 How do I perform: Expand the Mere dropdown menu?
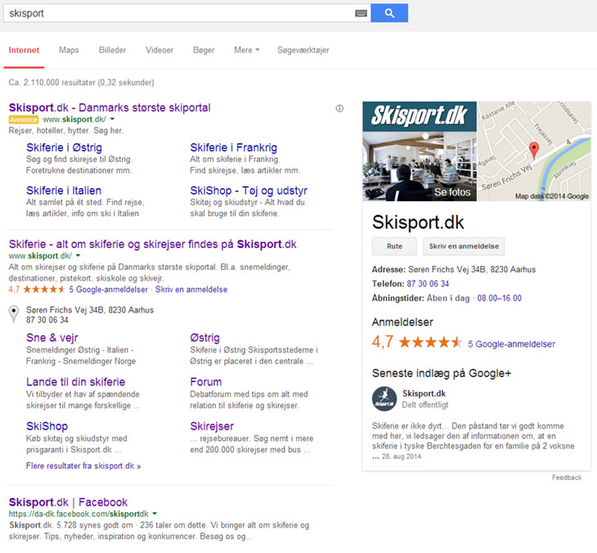(247, 50)
